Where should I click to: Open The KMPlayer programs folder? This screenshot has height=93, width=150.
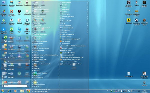tap(37, 87)
